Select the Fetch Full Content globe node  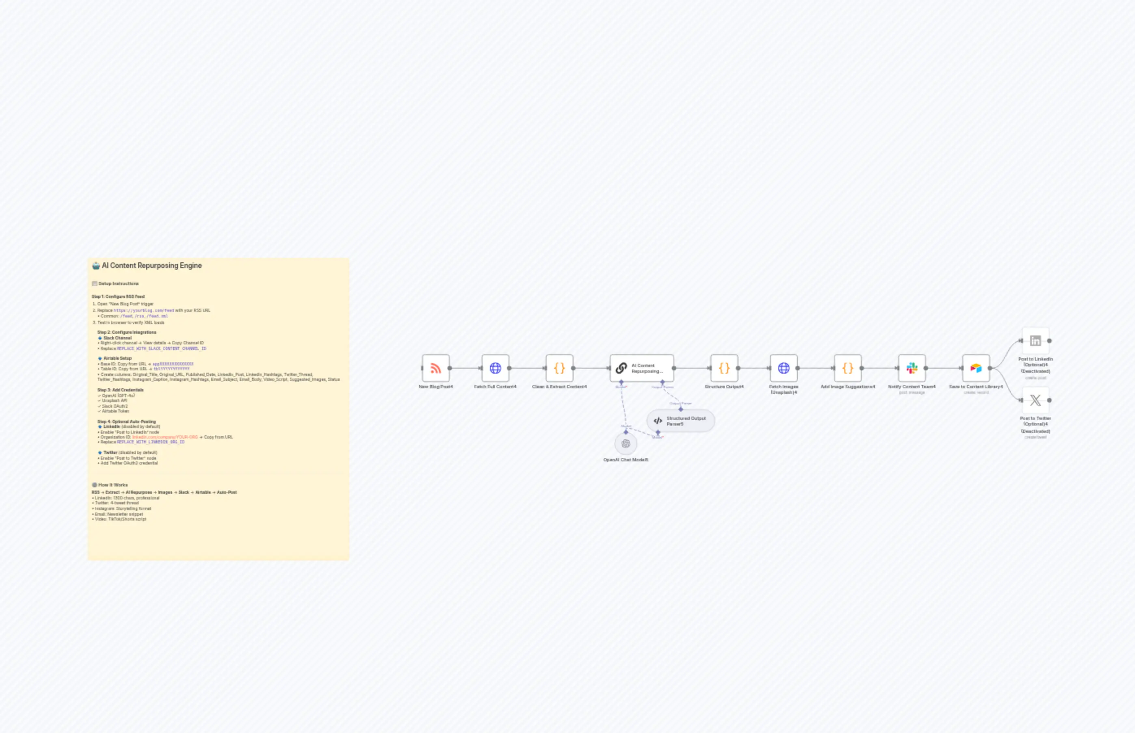point(496,368)
